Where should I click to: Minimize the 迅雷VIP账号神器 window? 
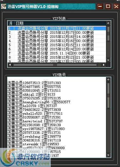100,6
